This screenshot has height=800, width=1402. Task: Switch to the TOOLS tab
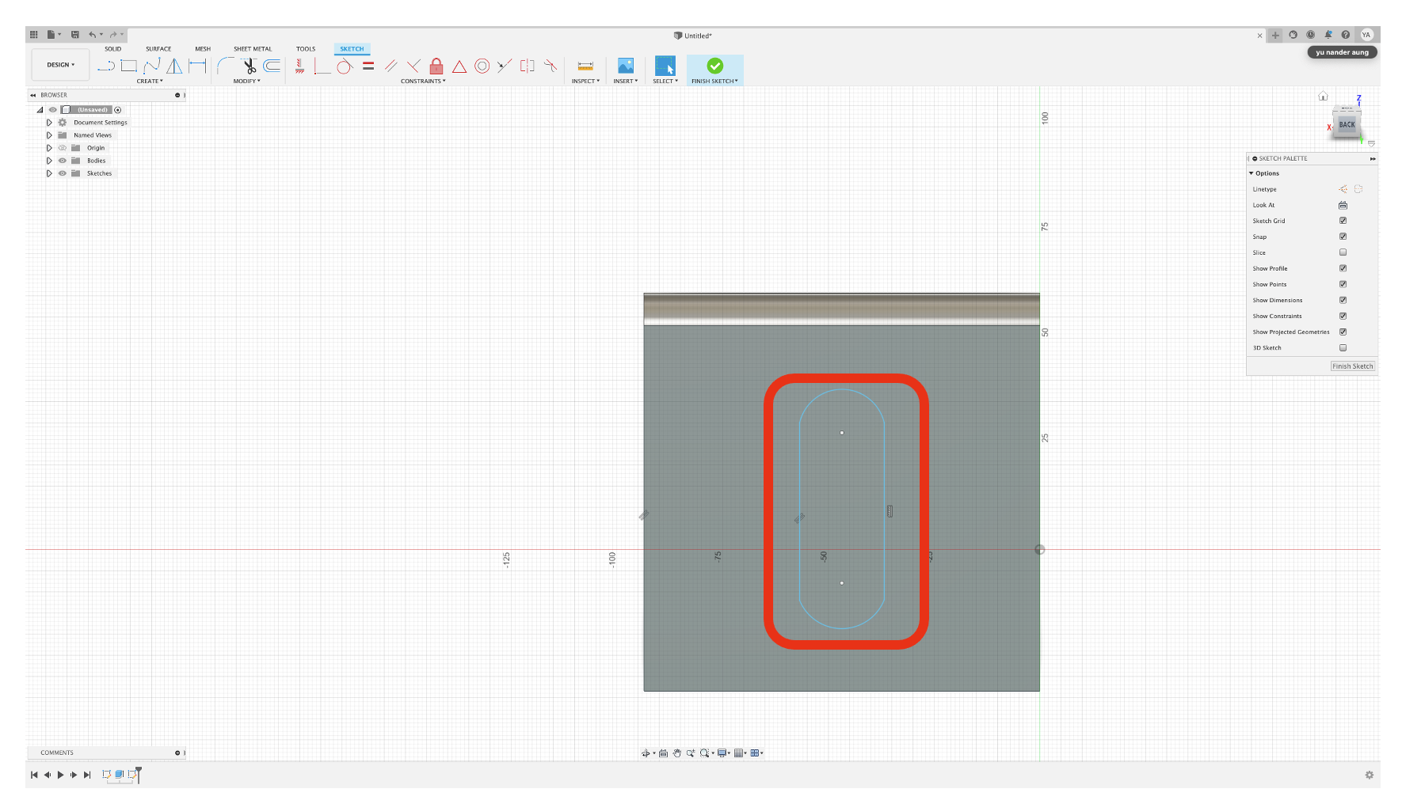[x=306, y=49]
